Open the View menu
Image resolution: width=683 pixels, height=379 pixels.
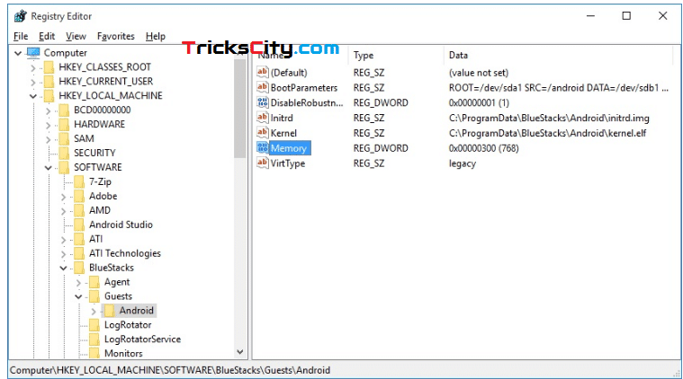(76, 36)
